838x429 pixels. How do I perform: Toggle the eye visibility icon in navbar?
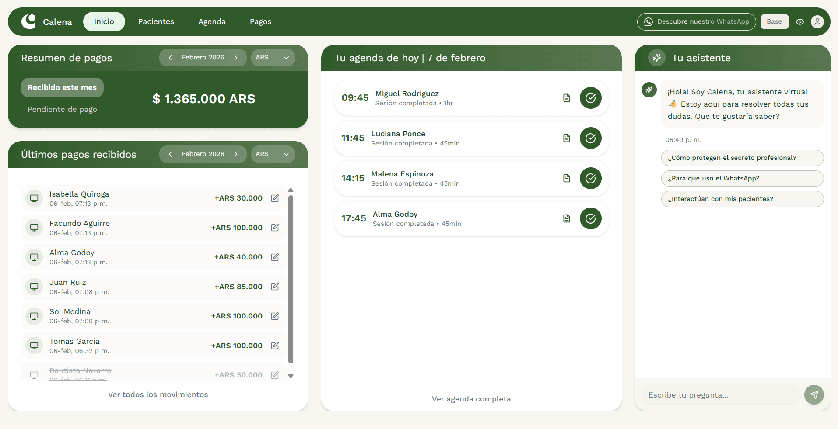pyautogui.click(x=800, y=21)
